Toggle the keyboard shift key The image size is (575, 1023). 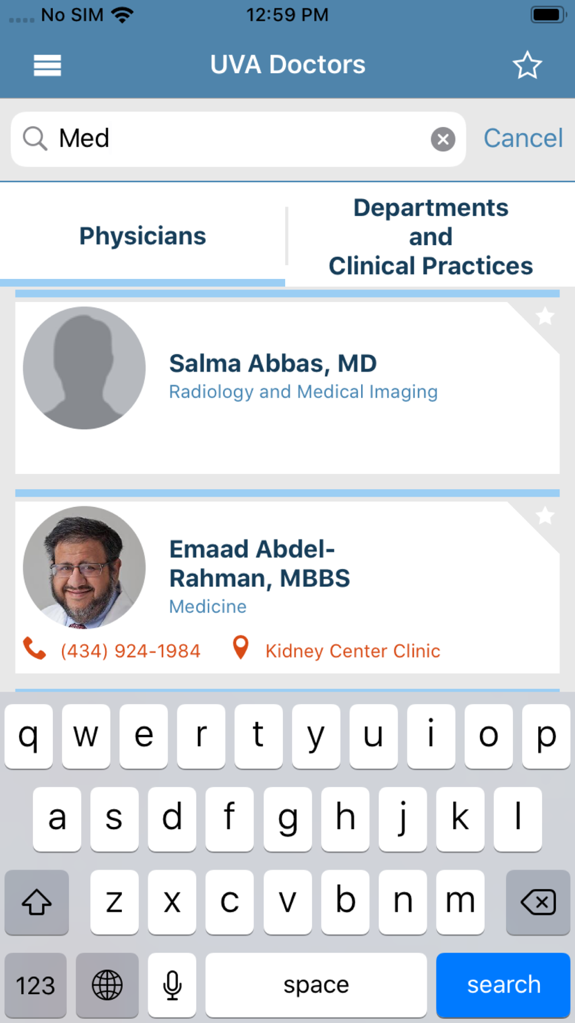[37, 902]
